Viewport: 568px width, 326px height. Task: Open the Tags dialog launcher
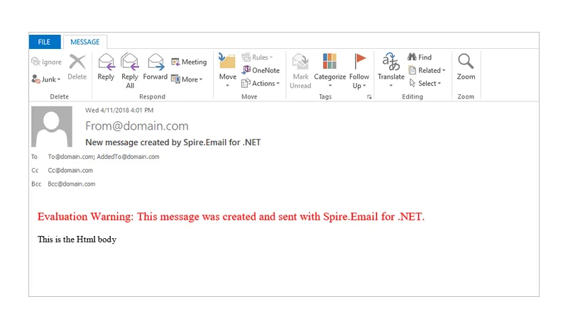click(x=369, y=97)
